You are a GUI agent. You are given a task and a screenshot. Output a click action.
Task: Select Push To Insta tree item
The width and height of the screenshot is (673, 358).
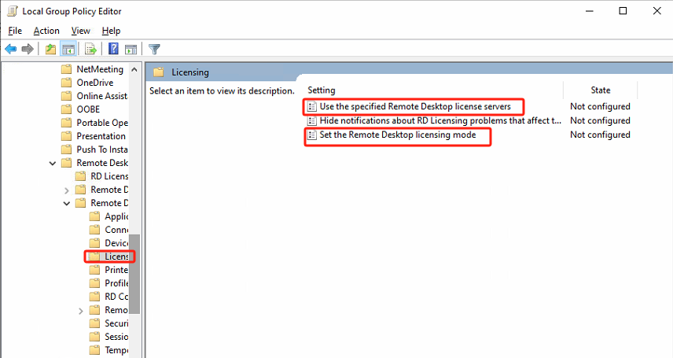(101, 149)
